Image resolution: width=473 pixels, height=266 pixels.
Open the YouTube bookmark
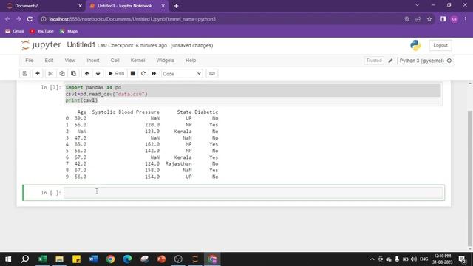pos(41,31)
